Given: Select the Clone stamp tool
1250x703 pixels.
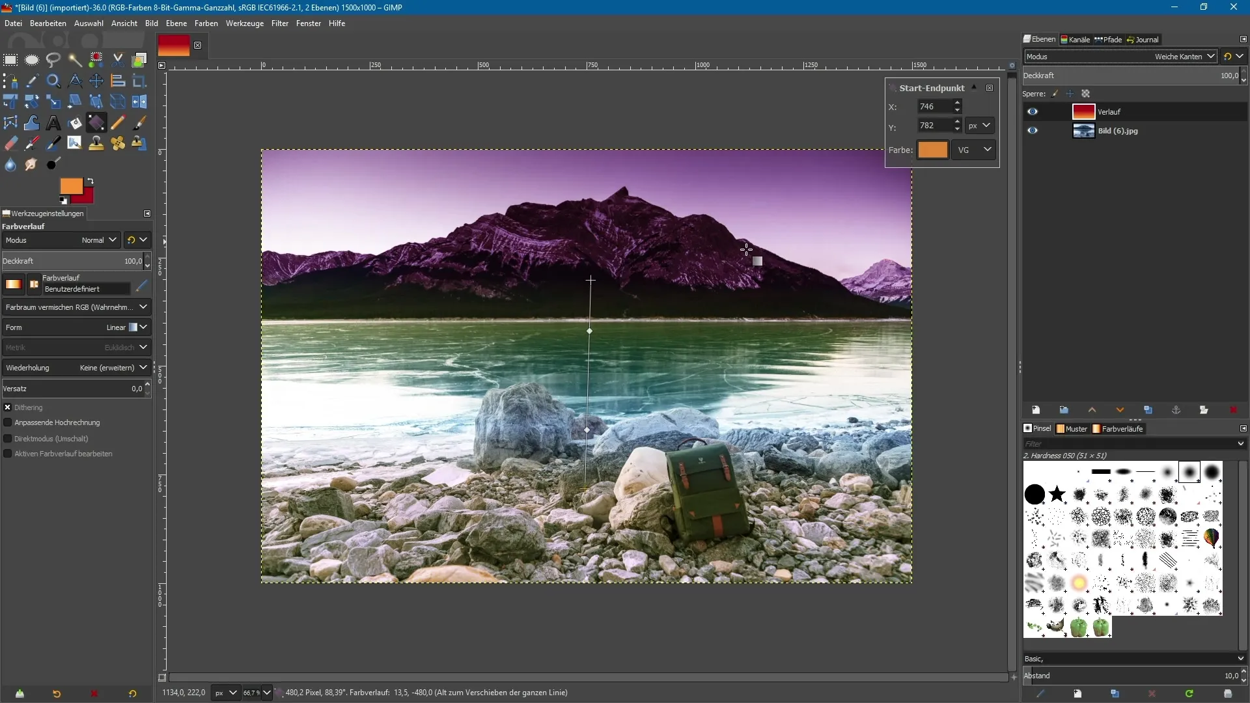Looking at the screenshot, I should click(96, 143).
